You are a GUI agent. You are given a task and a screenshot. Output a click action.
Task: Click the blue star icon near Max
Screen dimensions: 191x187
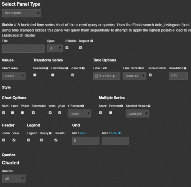tap(119, 133)
